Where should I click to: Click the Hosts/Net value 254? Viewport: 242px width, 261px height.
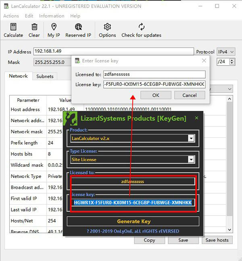click(x=52, y=221)
